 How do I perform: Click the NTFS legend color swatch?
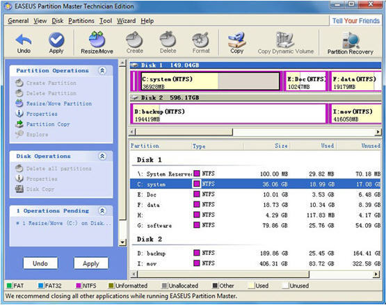coord(79,286)
